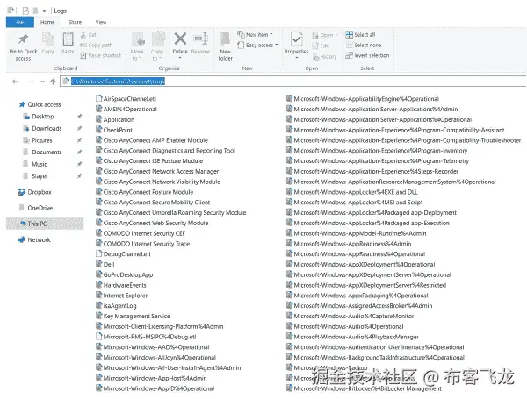
Task: Click Copy path in the Clipboard group
Action: click(x=97, y=45)
